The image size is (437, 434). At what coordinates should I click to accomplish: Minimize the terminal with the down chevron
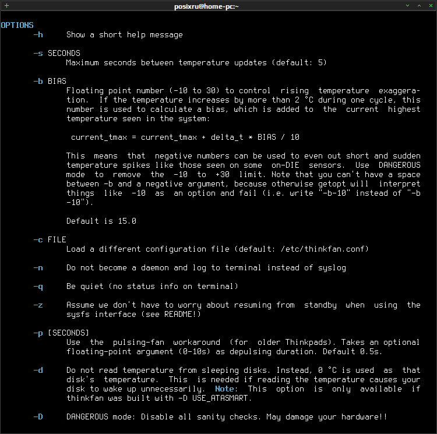(x=407, y=6)
